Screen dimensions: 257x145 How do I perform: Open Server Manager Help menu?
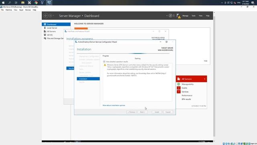click(208, 16)
